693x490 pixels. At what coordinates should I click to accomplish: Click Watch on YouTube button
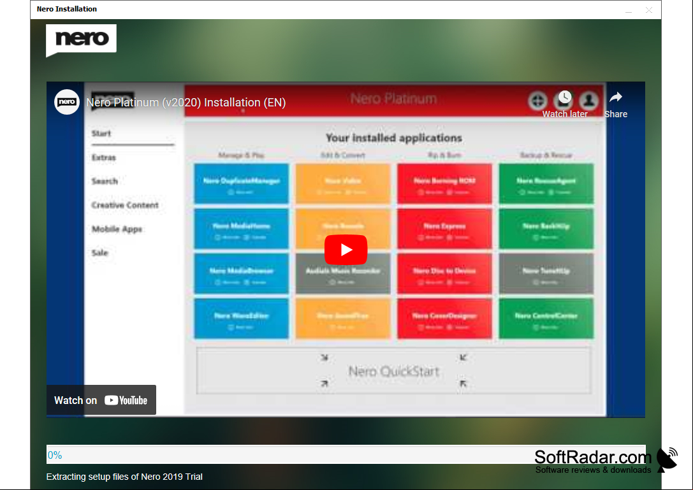(x=101, y=400)
